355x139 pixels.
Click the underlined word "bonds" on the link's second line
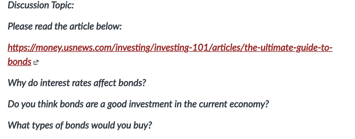click(19, 62)
